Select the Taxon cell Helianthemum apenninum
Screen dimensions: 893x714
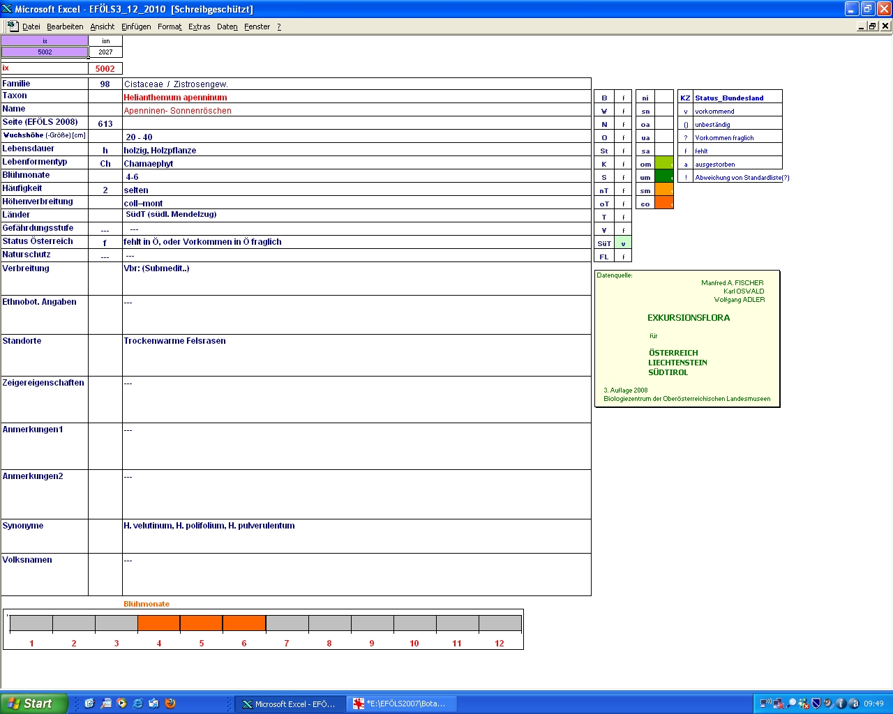point(357,97)
